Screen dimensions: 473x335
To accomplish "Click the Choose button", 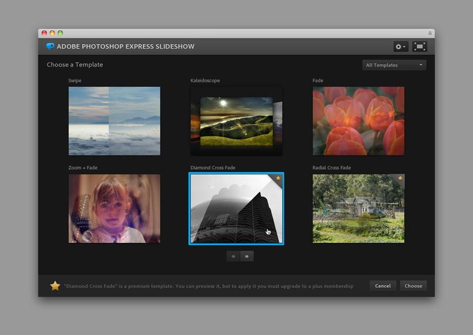I will click(x=413, y=286).
